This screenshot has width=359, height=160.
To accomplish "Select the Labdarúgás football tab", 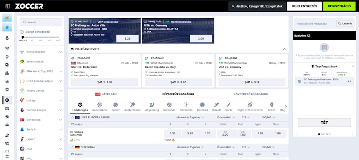I will pyautogui.click(x=80, y=107).
